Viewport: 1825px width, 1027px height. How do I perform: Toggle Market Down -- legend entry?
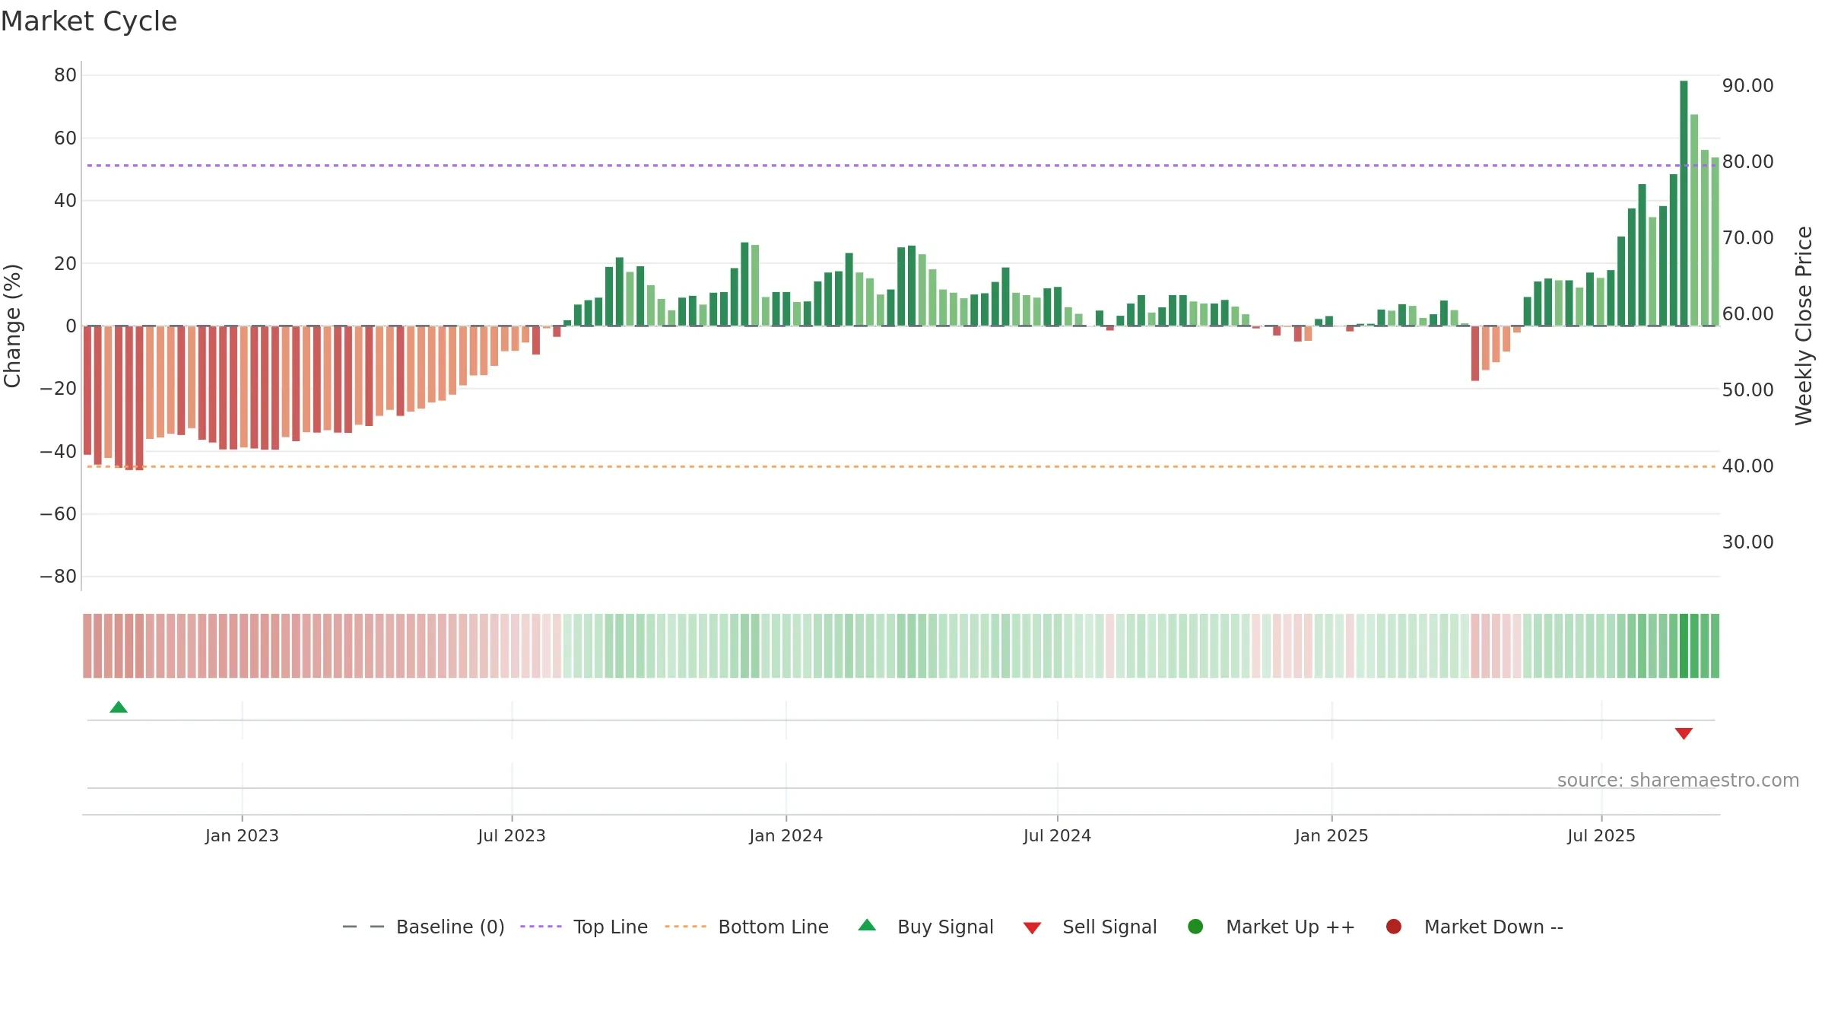[1474, 927]
